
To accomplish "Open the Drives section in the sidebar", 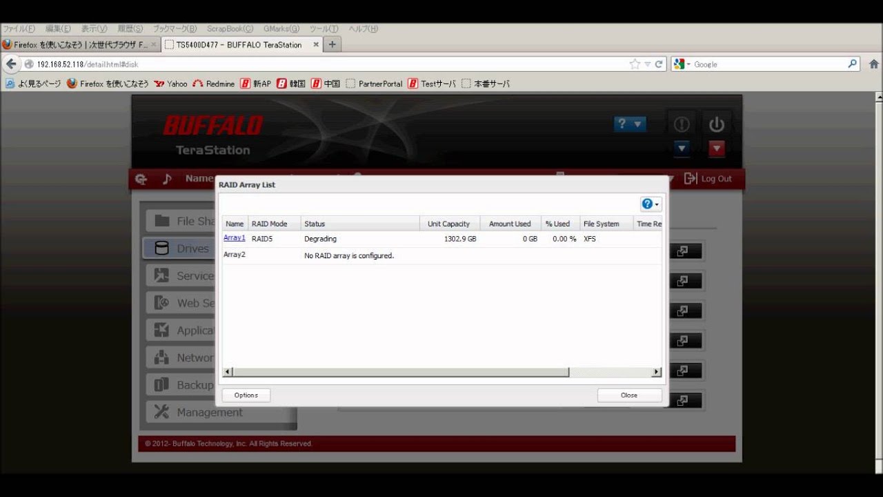I will pyautogui.click(x=178, y=248).
